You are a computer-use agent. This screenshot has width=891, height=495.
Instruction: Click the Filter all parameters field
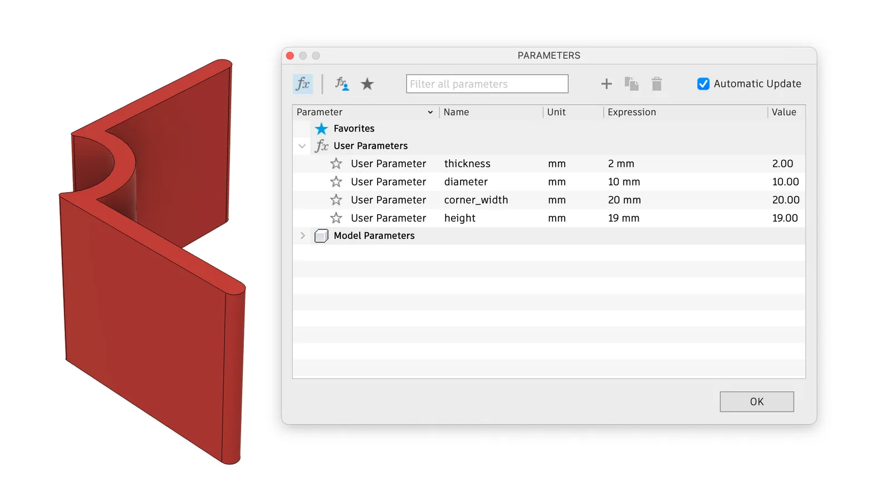coord(487,84)
